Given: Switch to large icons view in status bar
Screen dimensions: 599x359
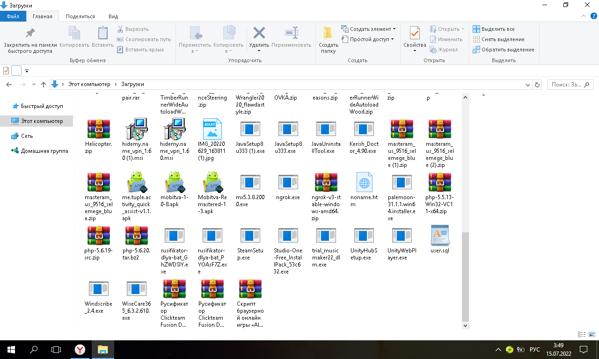Looking at the screenshot, I should (592, 334).
